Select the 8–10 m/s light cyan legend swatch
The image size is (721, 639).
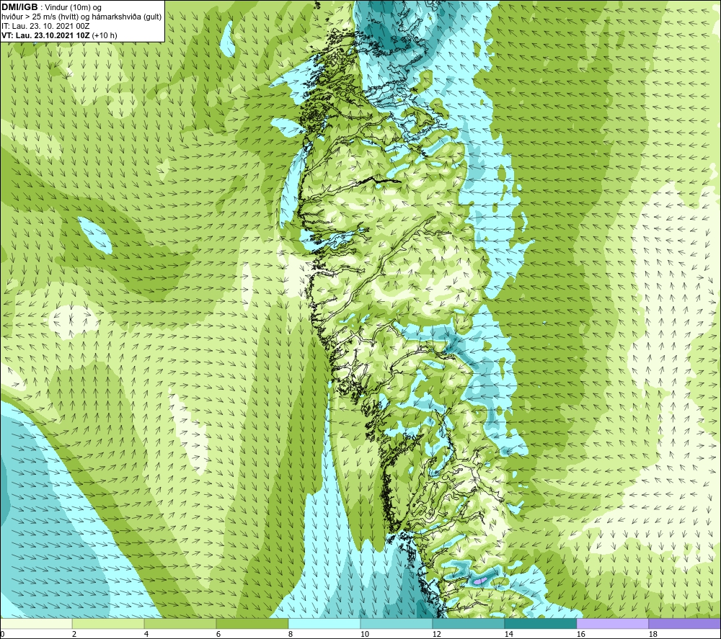point(324,623)
